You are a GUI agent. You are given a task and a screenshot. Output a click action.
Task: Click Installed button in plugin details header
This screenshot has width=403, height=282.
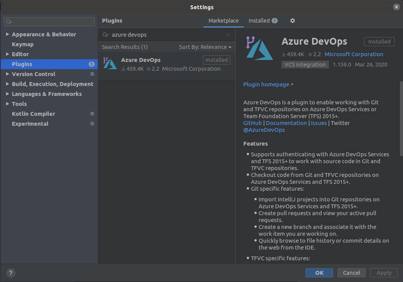click(x=379, y=42)
